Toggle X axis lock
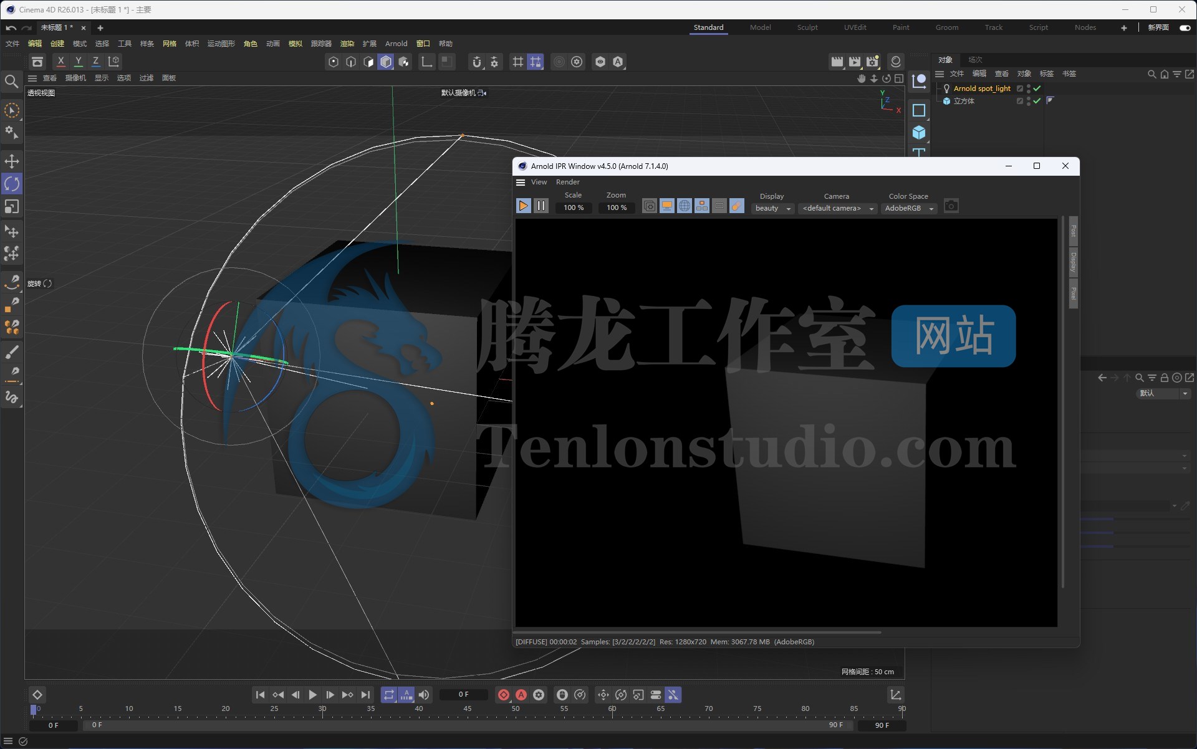 [60, 62]
